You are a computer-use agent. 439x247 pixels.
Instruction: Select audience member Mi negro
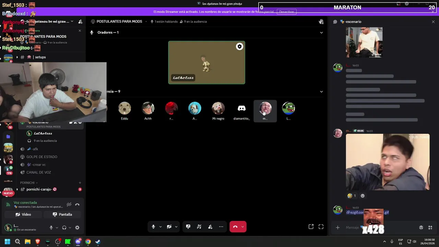coord(218,111)
